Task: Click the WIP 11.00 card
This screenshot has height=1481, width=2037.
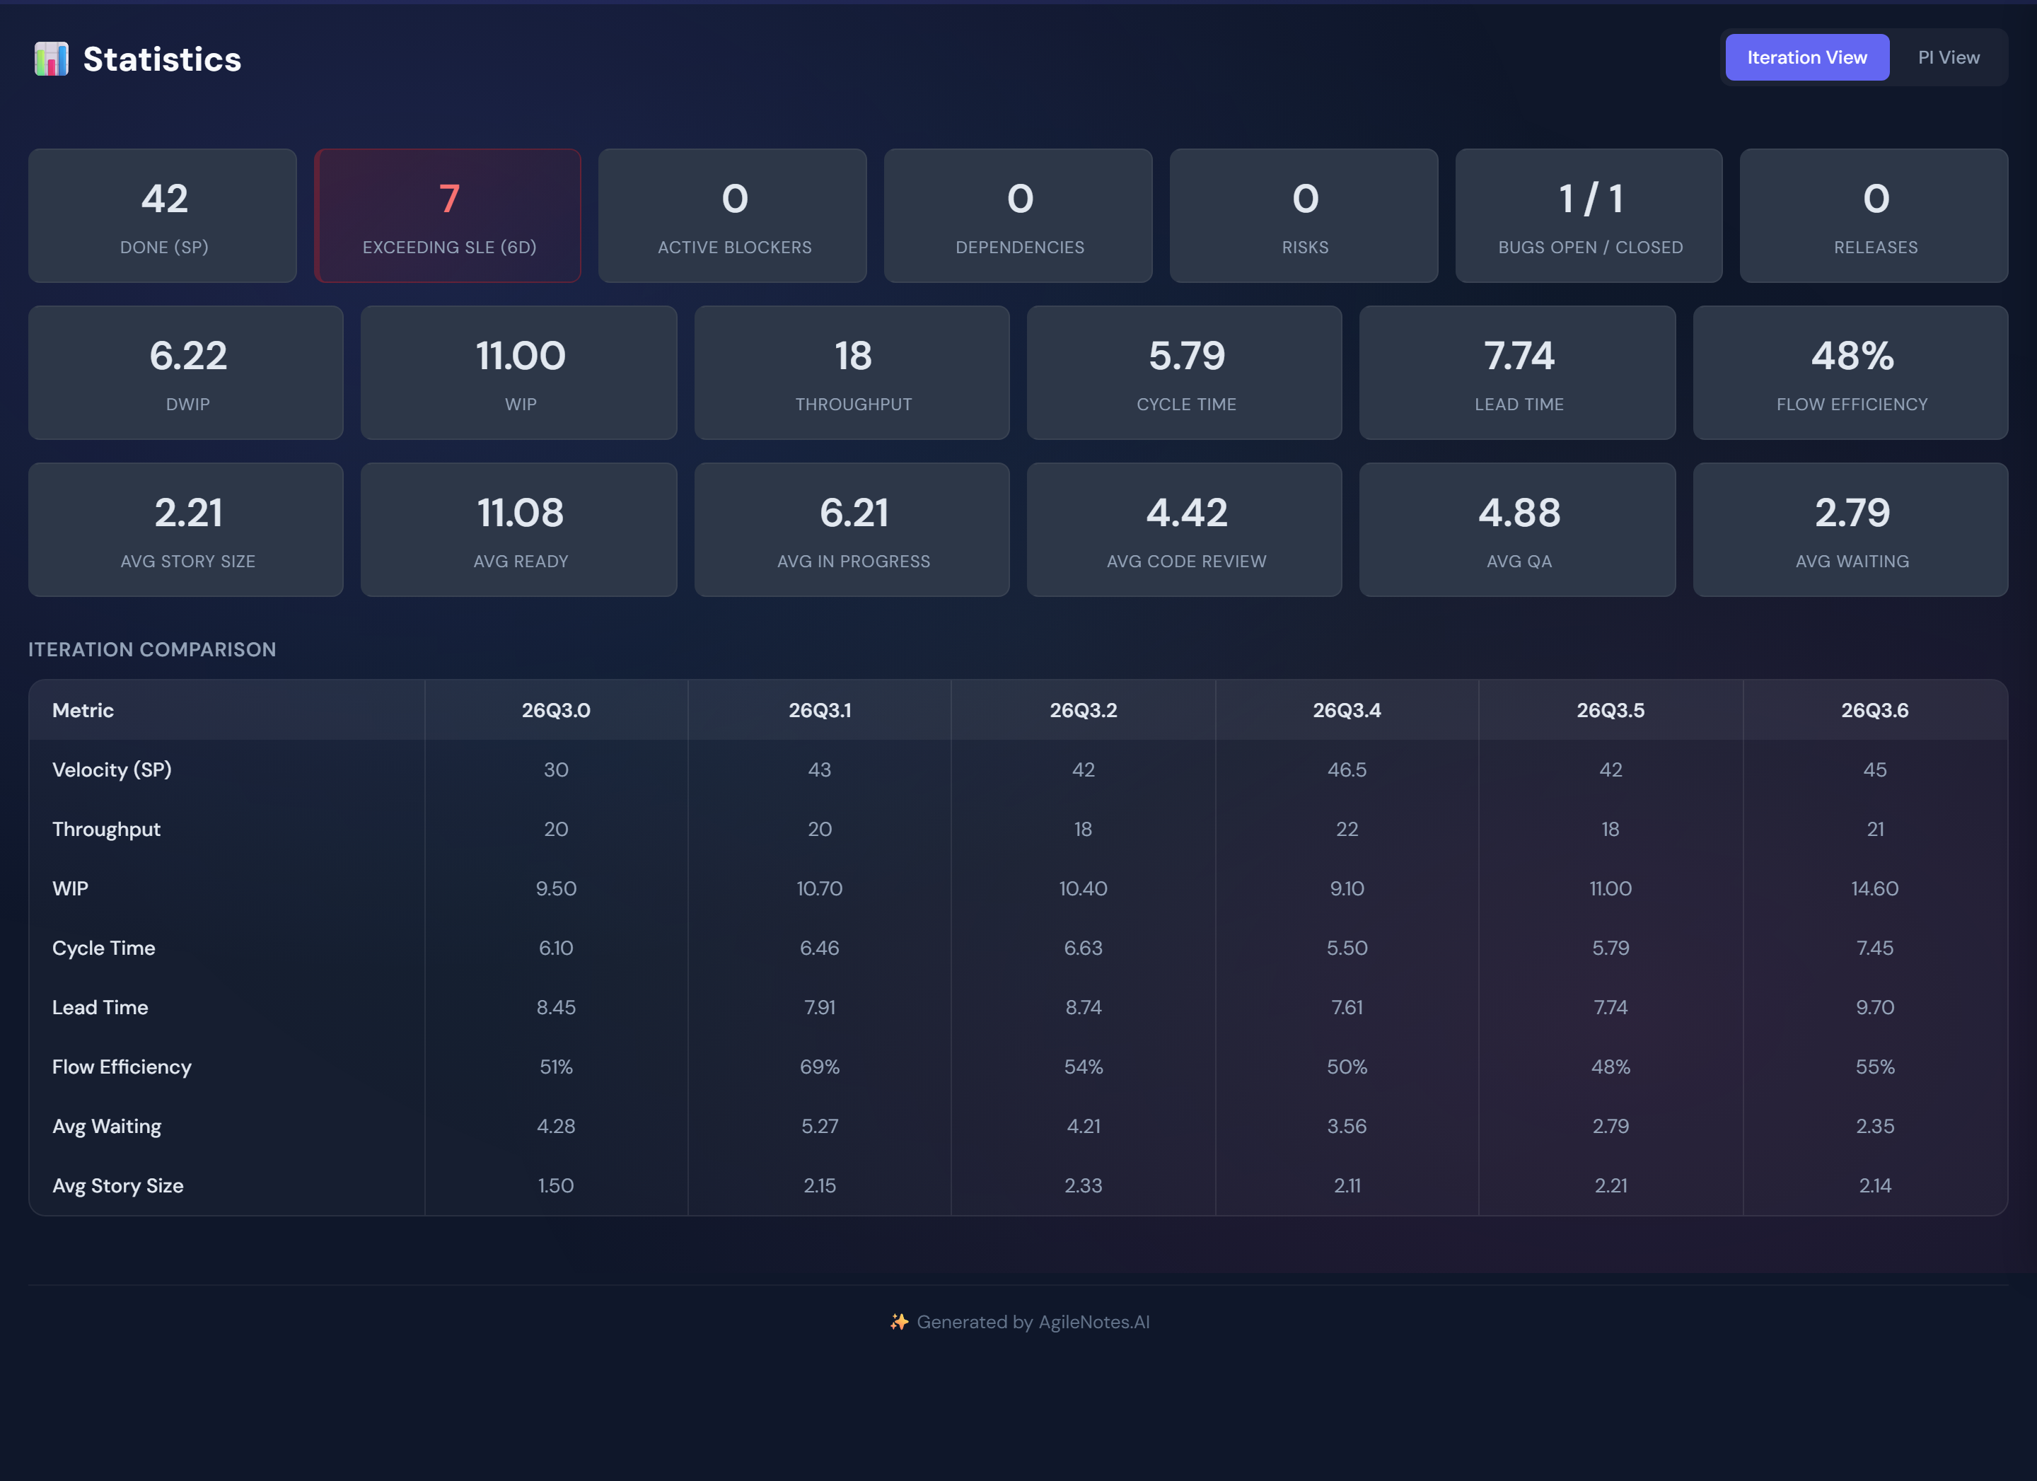Action: click(x=519, y=373)
